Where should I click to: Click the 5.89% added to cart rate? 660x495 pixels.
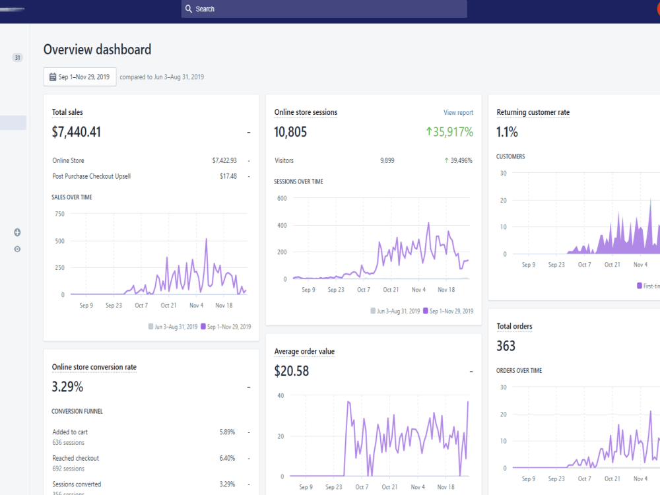click(227, 432)
